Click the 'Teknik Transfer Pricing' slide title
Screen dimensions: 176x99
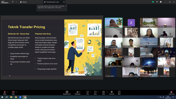[x=26, y=27]
